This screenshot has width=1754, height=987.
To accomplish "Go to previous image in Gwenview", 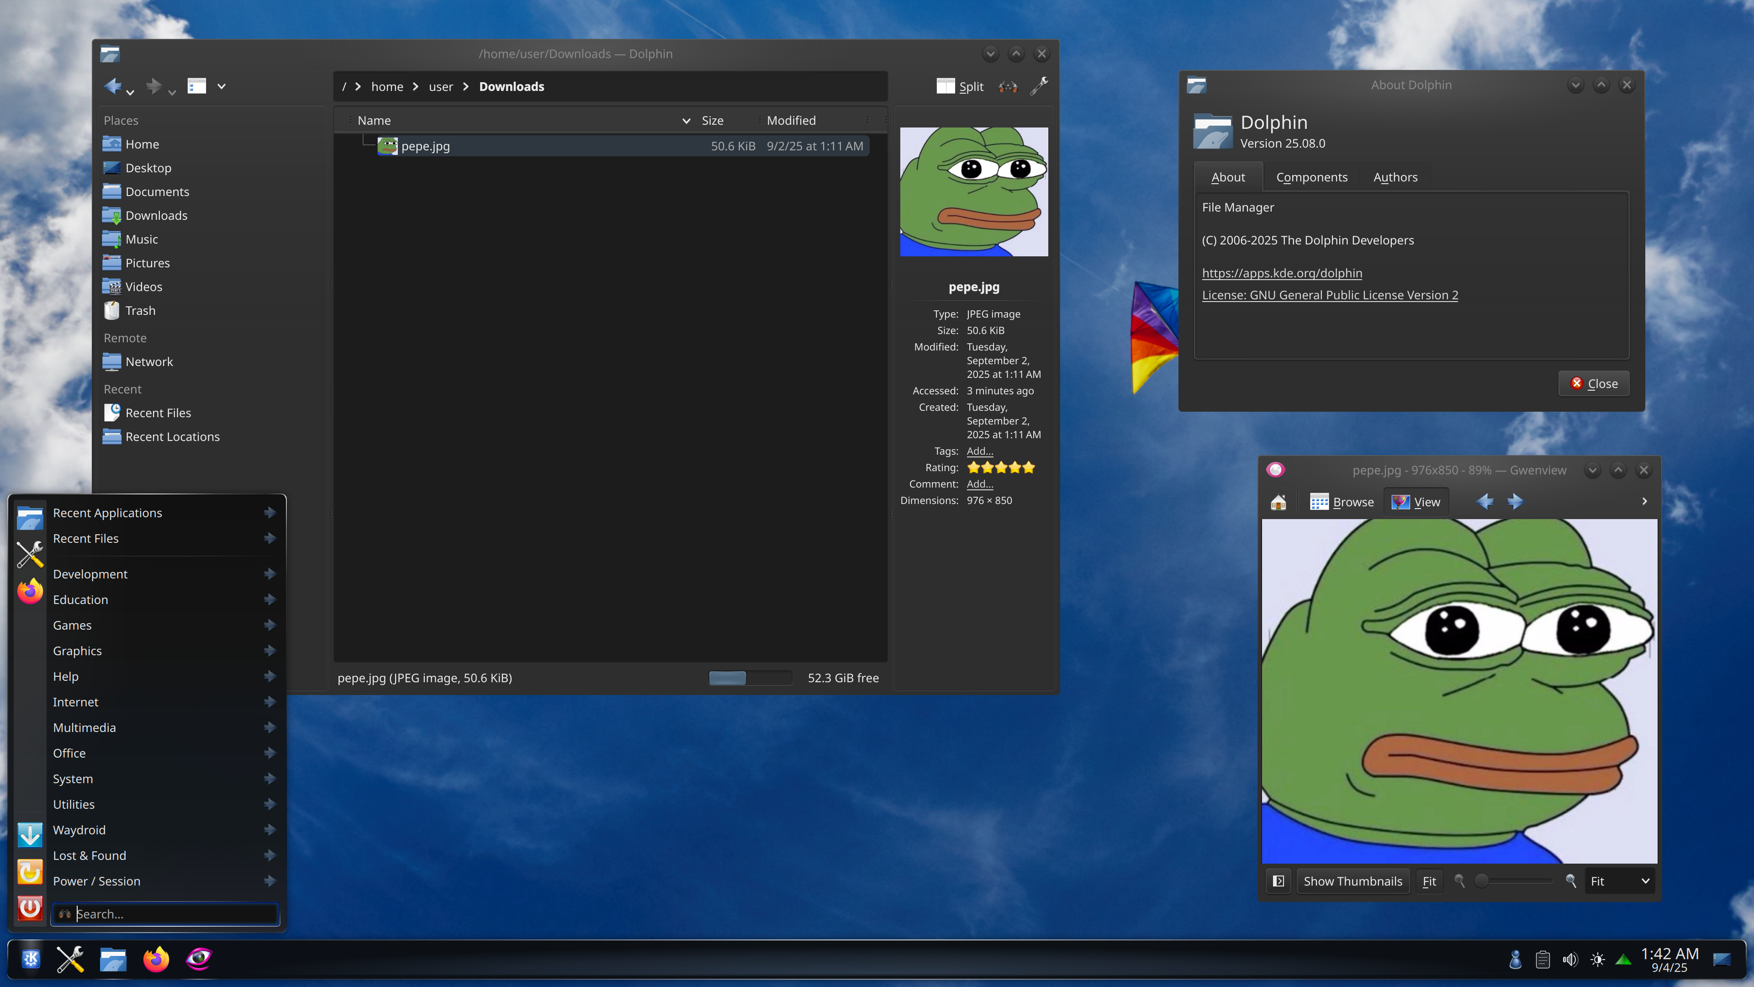I will point(1485,502).
